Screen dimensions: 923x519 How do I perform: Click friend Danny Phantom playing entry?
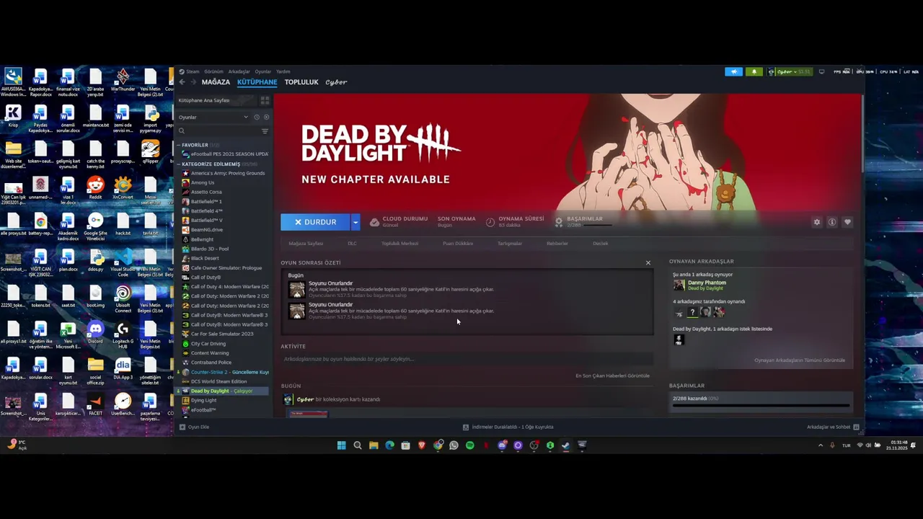(x=701, y=285)
